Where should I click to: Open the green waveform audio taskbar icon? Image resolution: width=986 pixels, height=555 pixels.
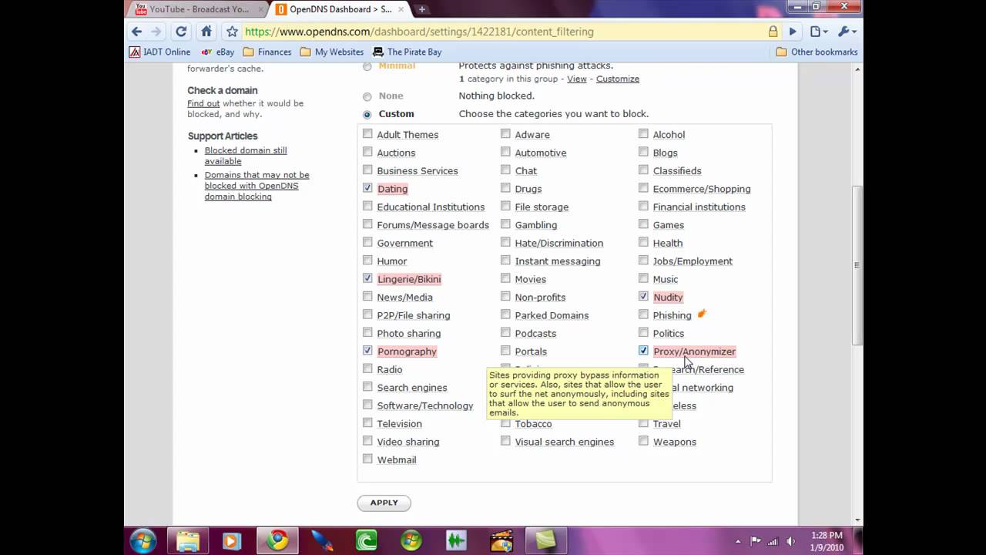tap(456, 541)
